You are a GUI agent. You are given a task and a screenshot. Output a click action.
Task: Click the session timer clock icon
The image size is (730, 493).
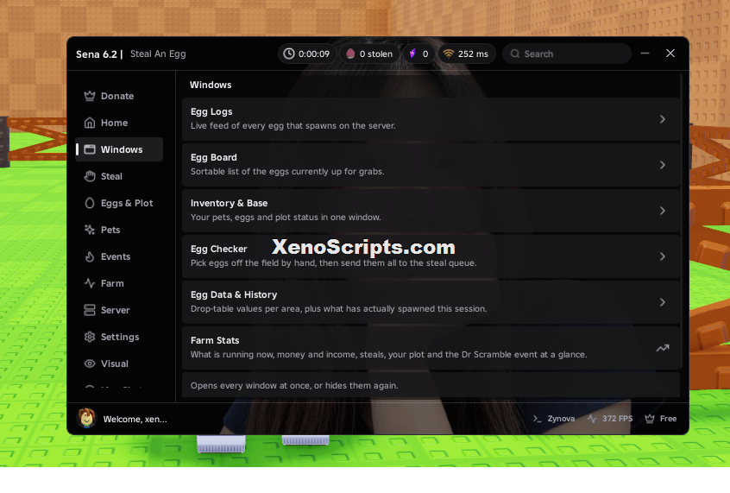[289, 54]
